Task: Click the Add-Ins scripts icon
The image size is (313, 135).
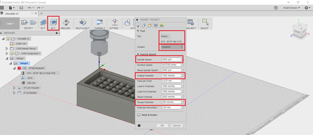Action: (x=190, y=22)
